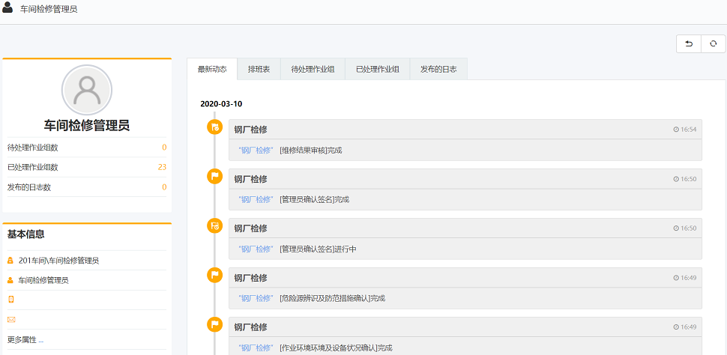Click the flag icon for 管理员确认签名 完成 entry
The image size is (727, 355).
(214, 177)
